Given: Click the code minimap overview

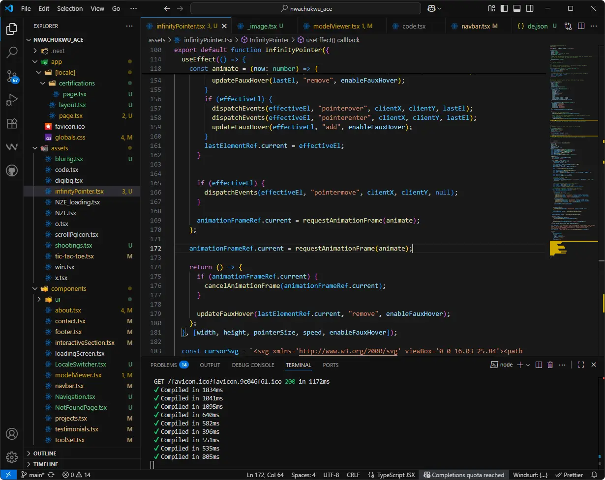Looking at the screenshot, I should coord(571,147).
